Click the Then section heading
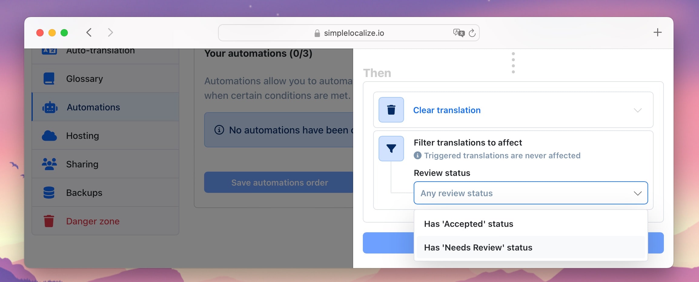Screen dimensions: 699x282 [x=377, y=73]
